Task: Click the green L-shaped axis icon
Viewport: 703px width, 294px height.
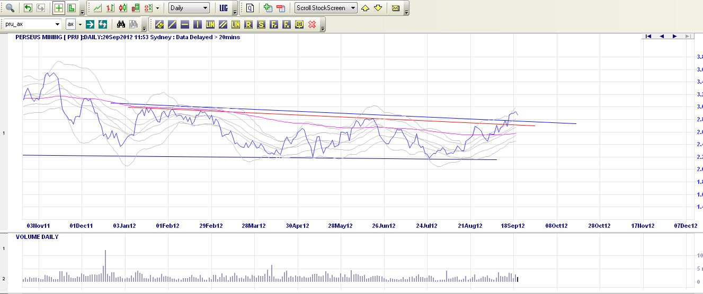Action: coord(72,8)
